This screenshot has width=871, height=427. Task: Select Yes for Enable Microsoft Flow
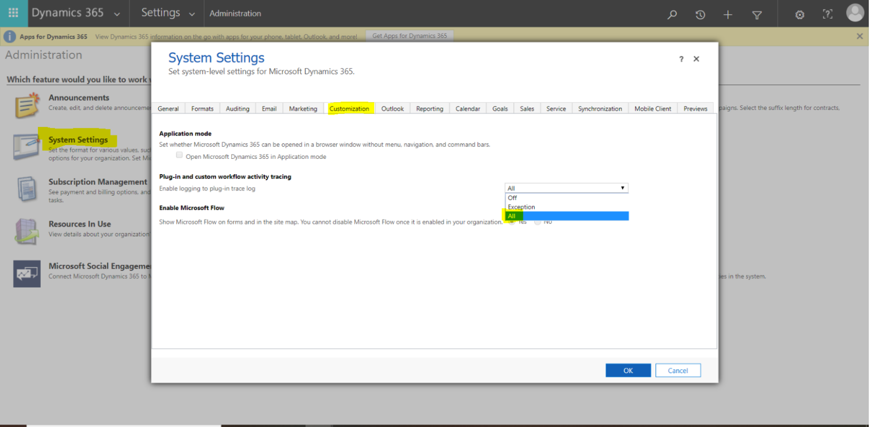[512, 221]
